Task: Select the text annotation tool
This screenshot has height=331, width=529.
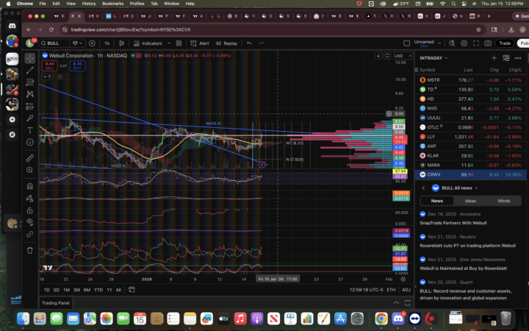Action: click(29, 130)
